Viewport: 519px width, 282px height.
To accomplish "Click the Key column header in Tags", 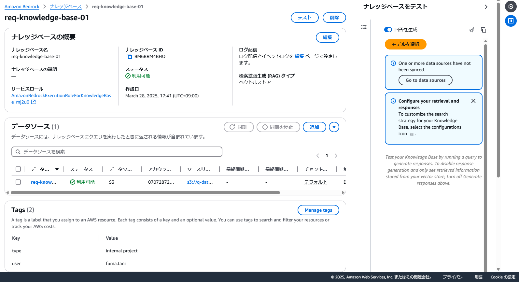I will point(16,238).
